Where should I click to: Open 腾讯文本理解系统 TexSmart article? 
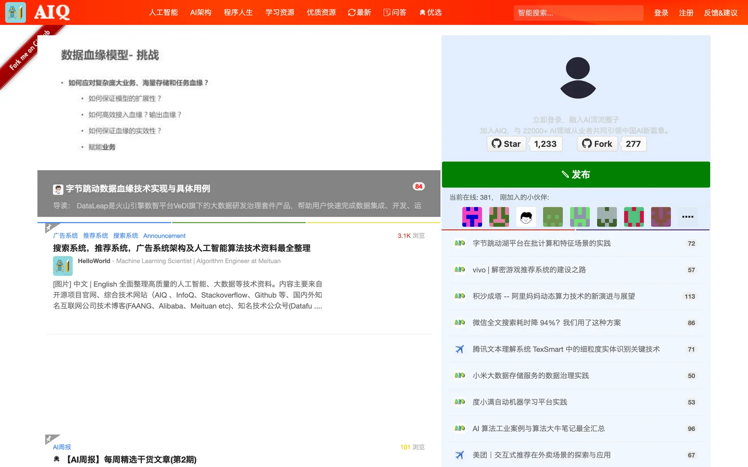pyautogui.click(x=566, y=349)
